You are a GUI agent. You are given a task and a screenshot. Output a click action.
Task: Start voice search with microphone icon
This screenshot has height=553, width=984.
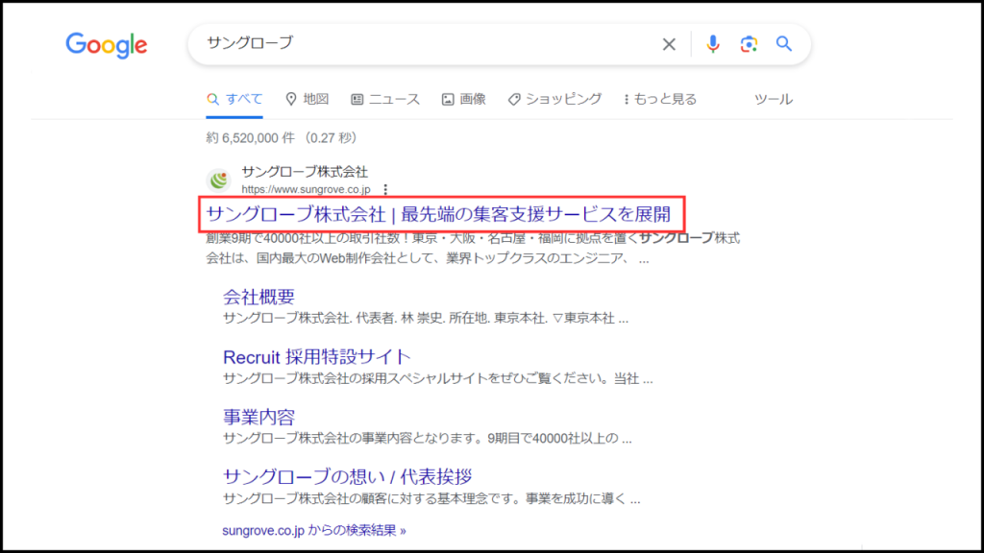click(x=712, y=44)
